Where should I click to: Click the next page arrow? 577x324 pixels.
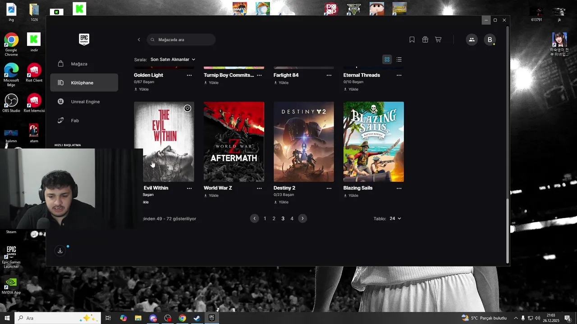click(302, 218)
